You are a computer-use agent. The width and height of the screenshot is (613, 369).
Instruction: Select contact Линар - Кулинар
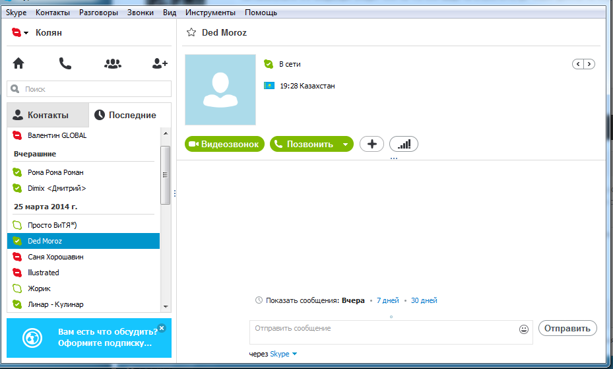click(x=84, y=304)
